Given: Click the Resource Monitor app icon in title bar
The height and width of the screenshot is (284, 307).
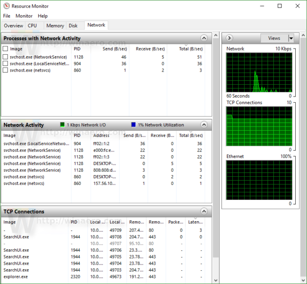Looking at the screenshot, I should [7, 6].
